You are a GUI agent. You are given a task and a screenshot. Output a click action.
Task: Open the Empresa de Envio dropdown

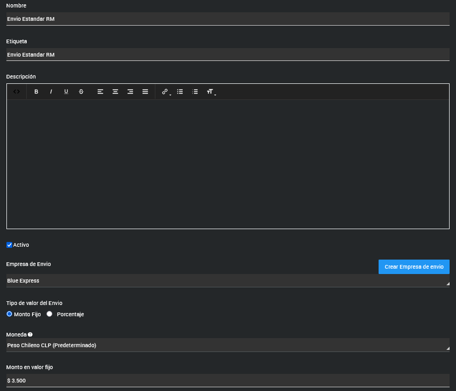(x=227, y=280)
